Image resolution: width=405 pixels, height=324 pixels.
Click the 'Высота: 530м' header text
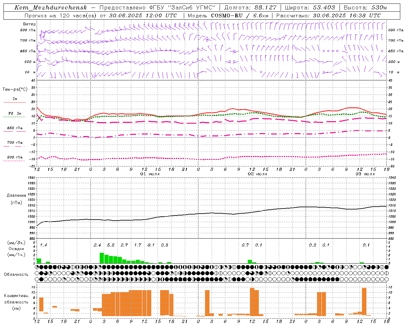(x=365, y=8)
